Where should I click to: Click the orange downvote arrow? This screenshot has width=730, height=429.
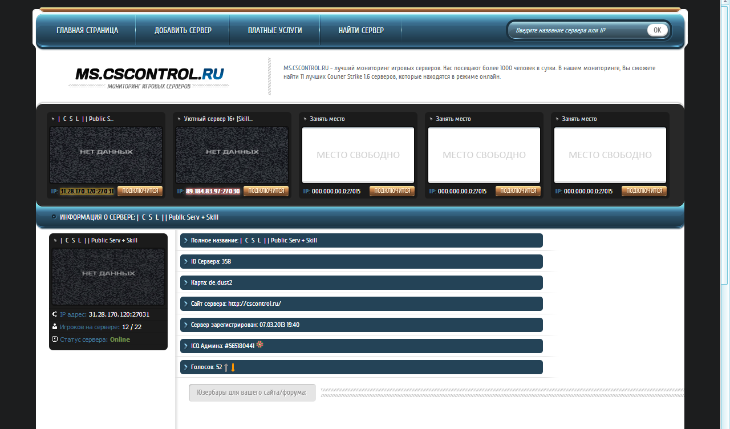point(233,368)
